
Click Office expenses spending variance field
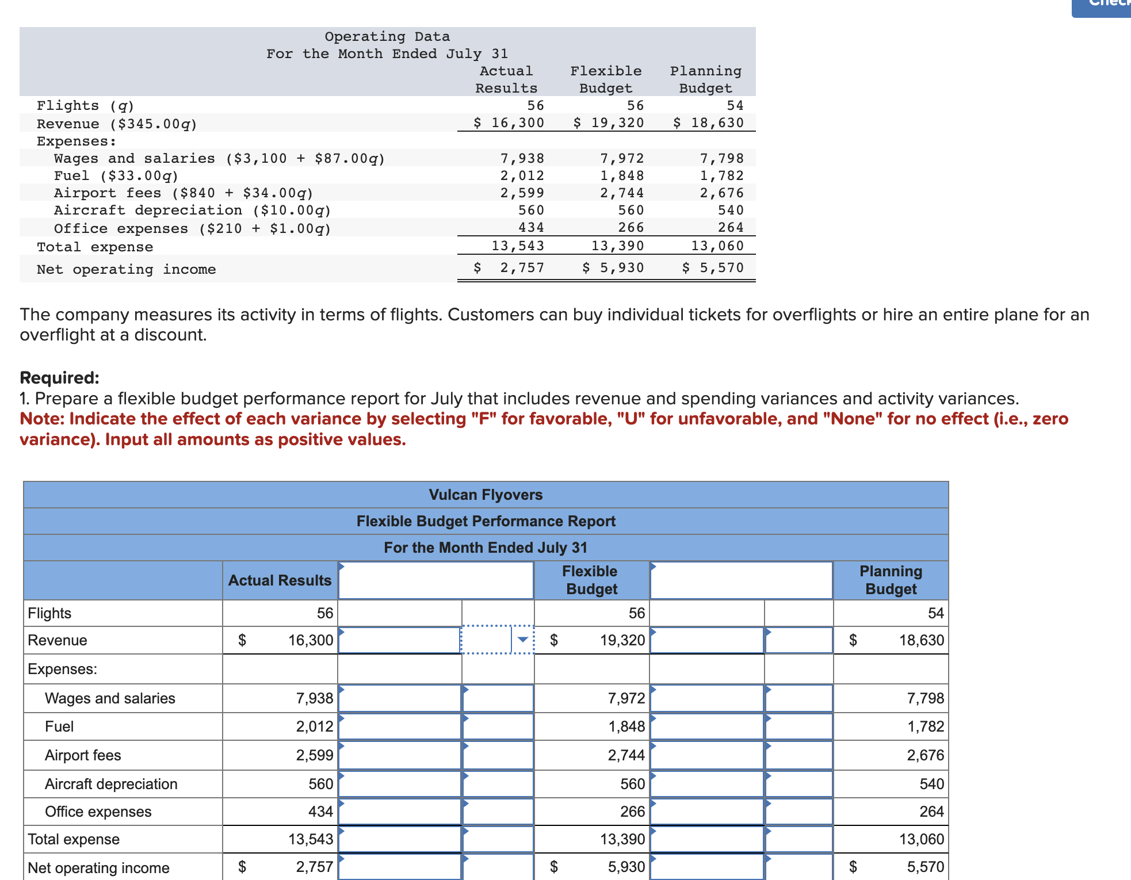399,812
